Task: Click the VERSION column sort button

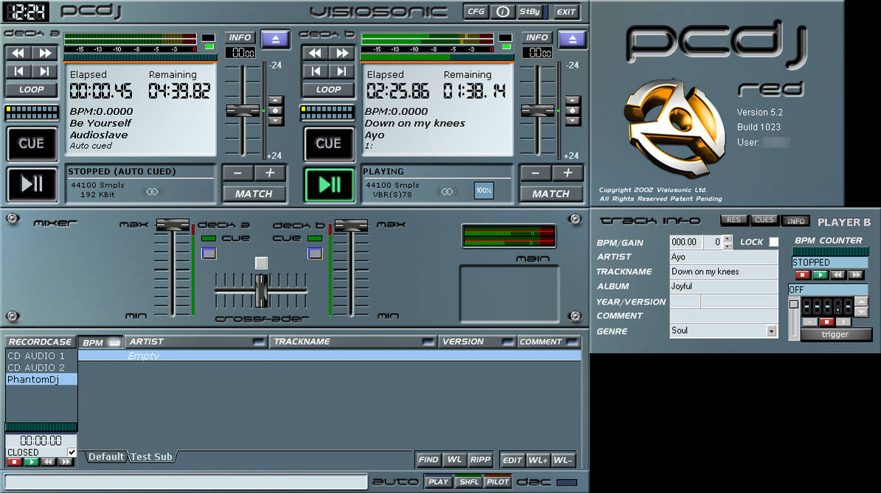Action: click(x=508, y=342)
